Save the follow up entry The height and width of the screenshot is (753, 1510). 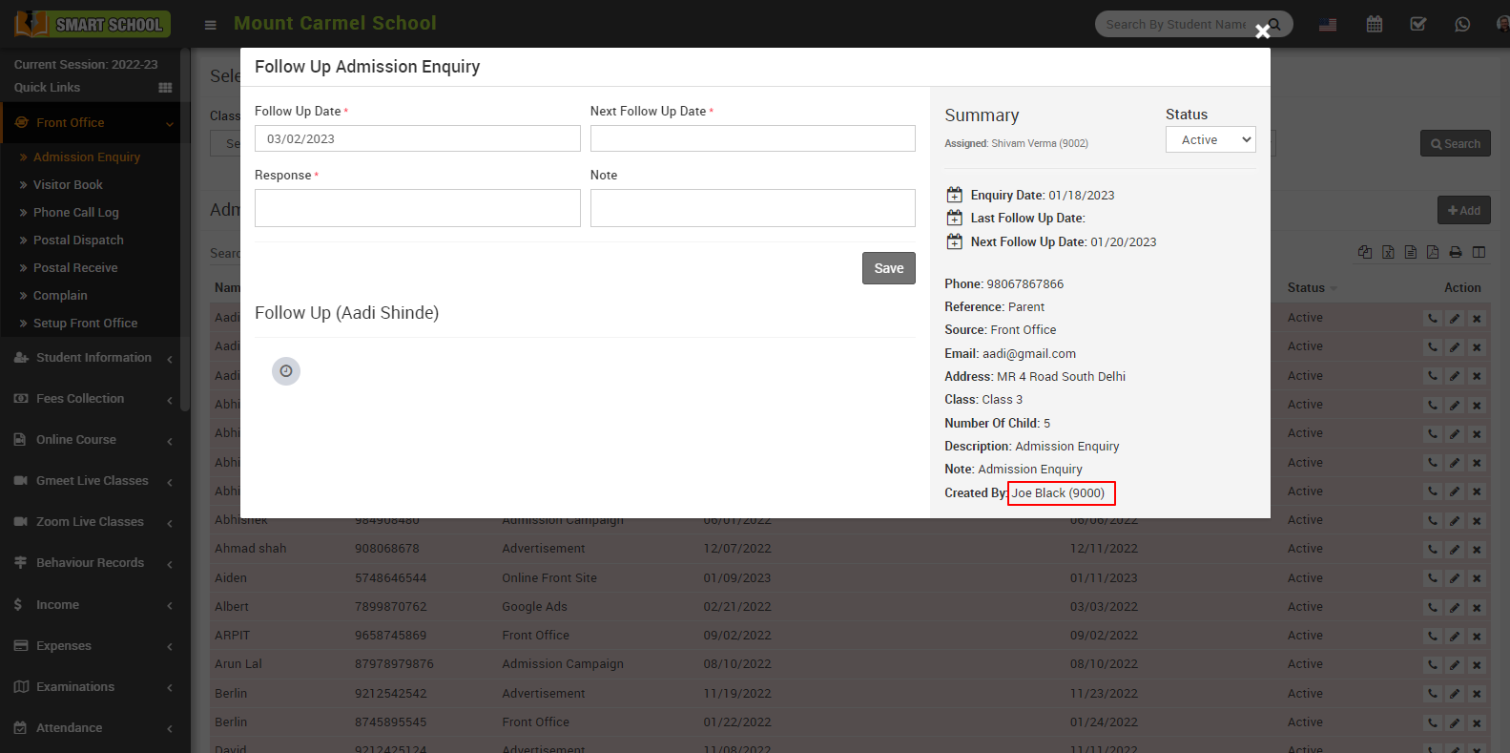point(888,268)
